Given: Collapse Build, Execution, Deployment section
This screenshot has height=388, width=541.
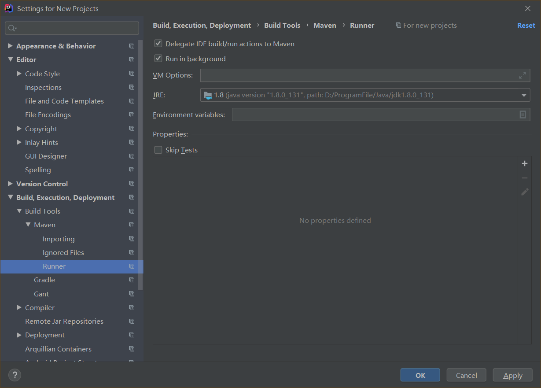Looking at the screenshot, I should [x=10, y=197].
